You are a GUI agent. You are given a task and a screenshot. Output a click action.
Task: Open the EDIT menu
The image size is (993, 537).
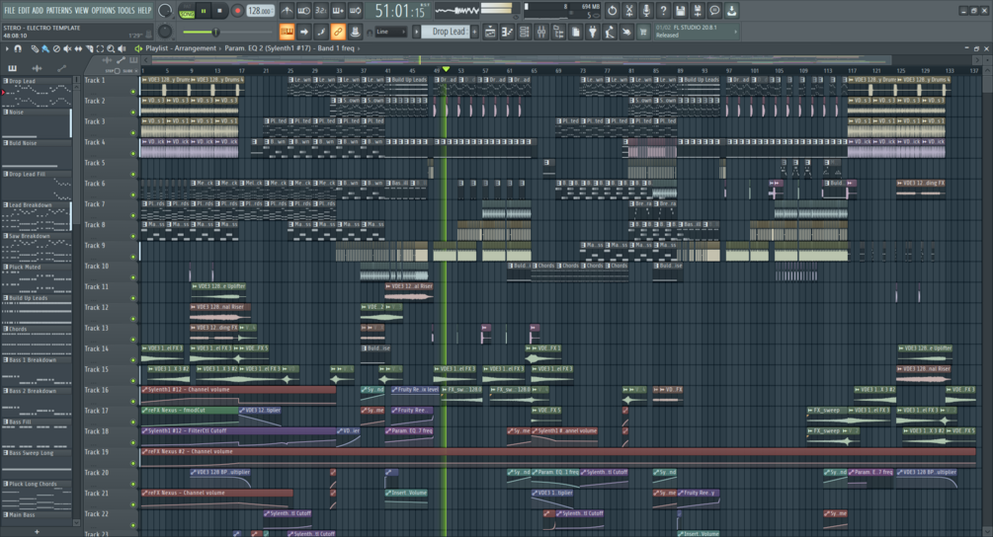coord(24,11)
